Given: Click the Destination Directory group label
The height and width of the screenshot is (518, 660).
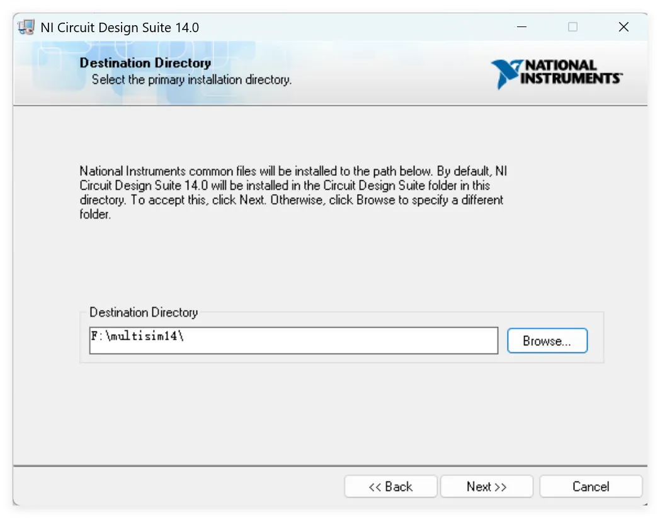Looking at the screenshot, I should [x=144, y=313].
